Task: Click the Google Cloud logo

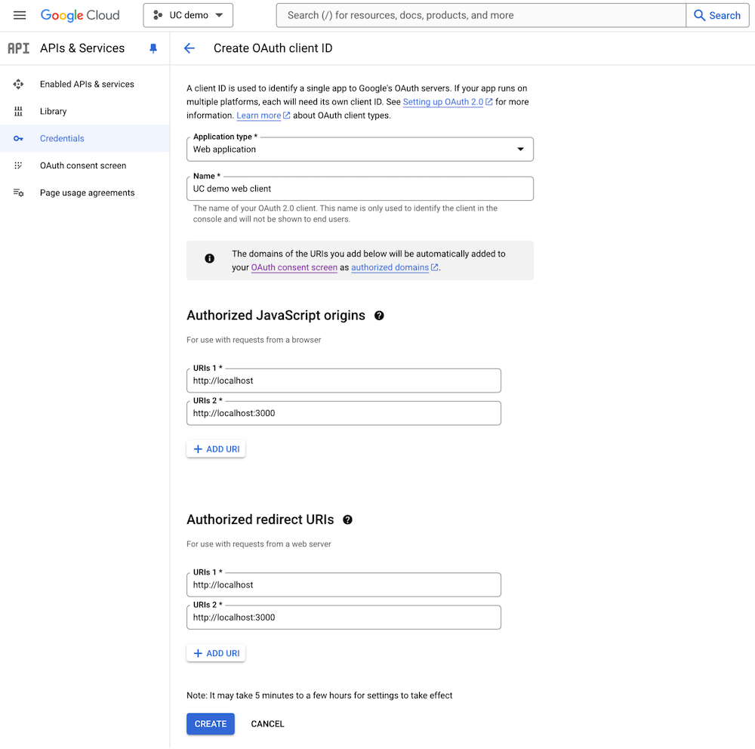Action: coord(80,15)
